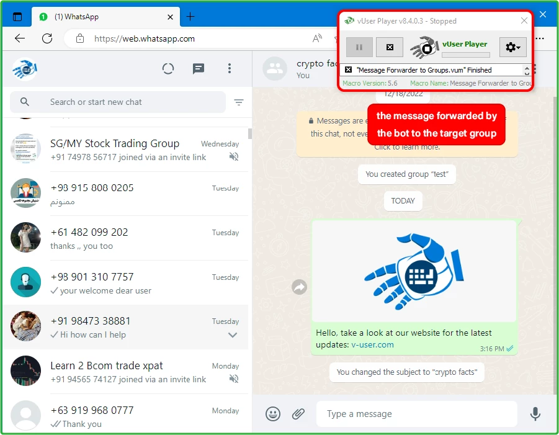Pause the vUser Player macro

pyautogui.click(x=359, y=47)
